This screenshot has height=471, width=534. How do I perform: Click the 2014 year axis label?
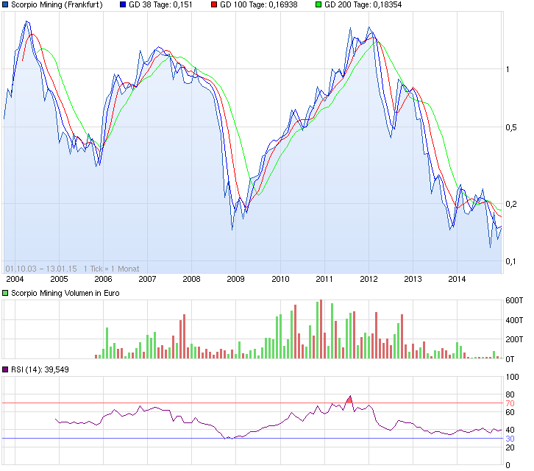(x=457, y=279)
